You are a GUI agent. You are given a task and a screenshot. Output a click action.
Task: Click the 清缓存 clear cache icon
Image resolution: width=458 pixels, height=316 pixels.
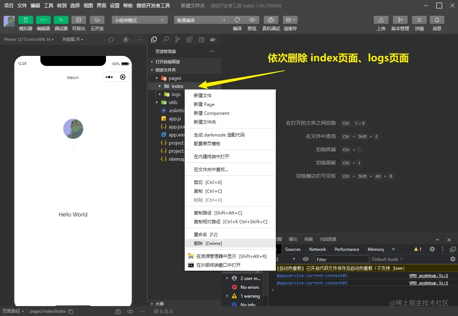pyautogui.click(x=290, y=20)
